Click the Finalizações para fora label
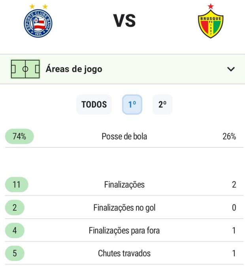The image size is (245, 269). tap(124, 231)
